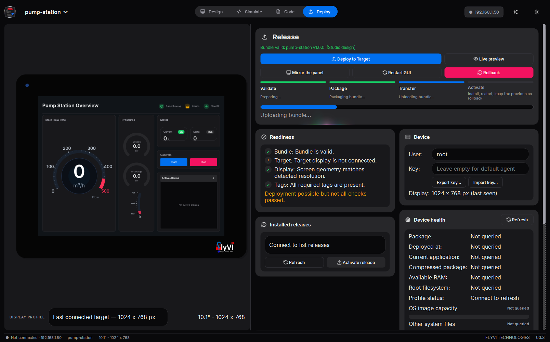Viewport: 550px width, 342px height.
Task: Switch to the Simulate tab
Action: point(249,12)
